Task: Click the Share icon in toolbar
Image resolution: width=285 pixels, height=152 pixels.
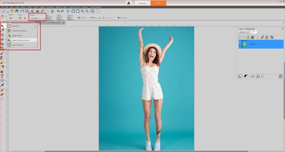Action: click(x=32, y=11)
